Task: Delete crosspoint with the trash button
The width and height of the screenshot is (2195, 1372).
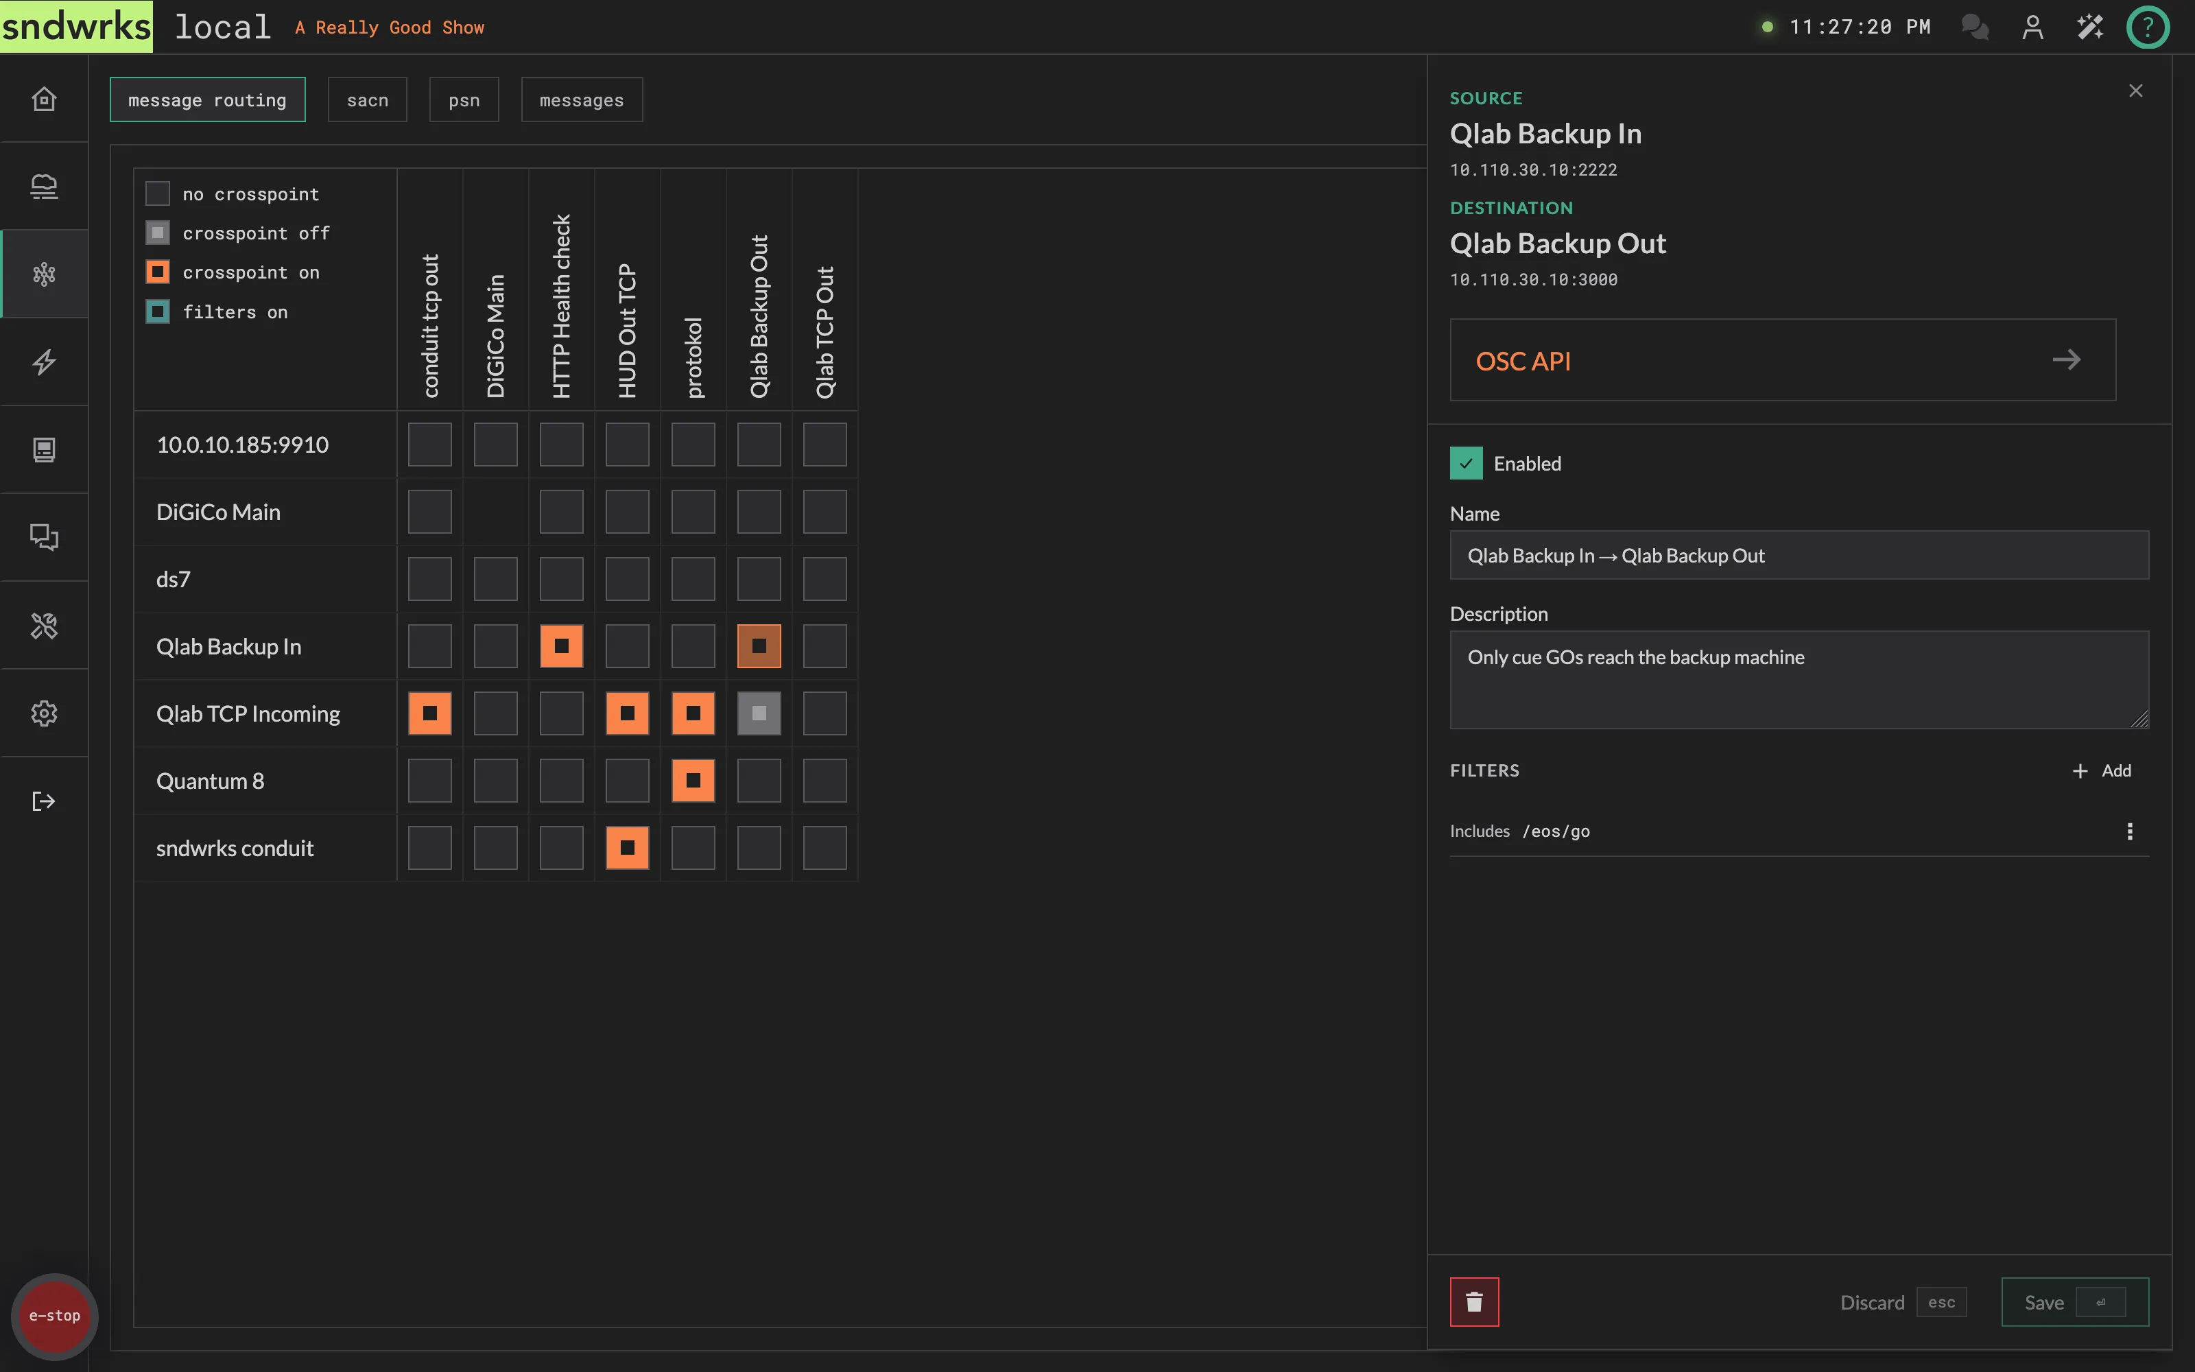Action: click(x=1474, y=1302)
